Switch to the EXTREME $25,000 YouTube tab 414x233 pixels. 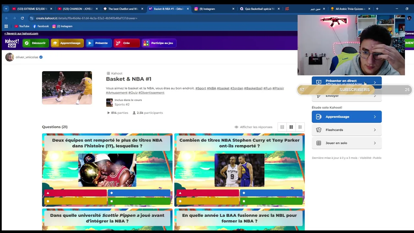point(32,9)
